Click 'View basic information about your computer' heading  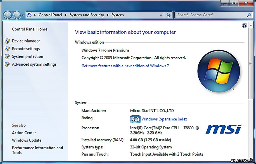coord(125,32)
